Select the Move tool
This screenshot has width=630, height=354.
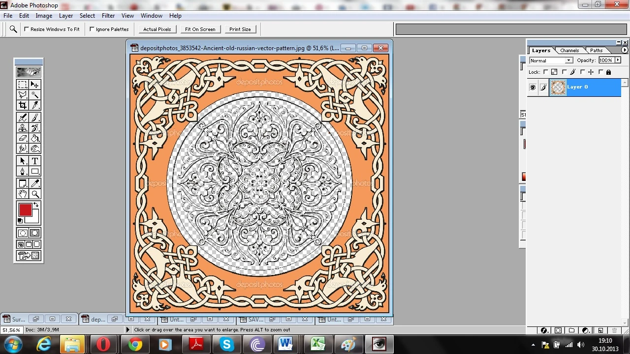coord(35,85)
